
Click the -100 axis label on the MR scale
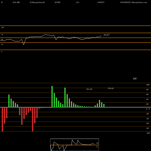point(148,133)
